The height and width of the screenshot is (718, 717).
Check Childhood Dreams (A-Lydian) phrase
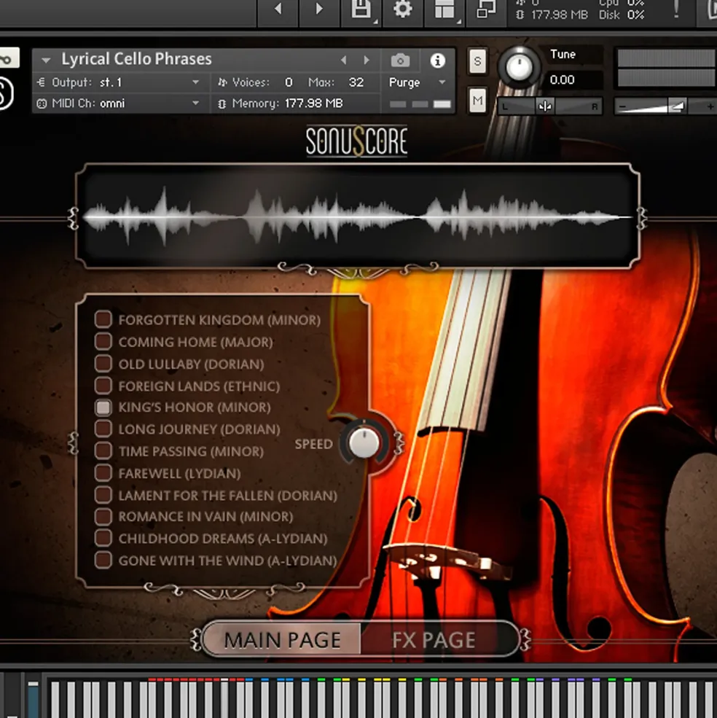point(103,538)
